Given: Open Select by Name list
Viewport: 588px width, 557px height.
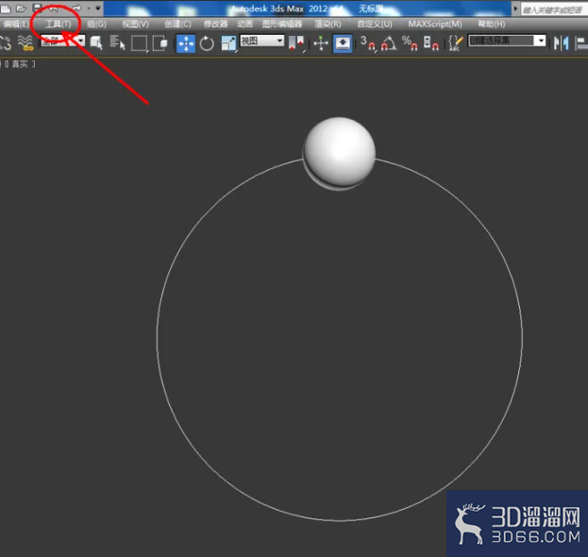Looking at the screenshot, I should coord(117,42).
